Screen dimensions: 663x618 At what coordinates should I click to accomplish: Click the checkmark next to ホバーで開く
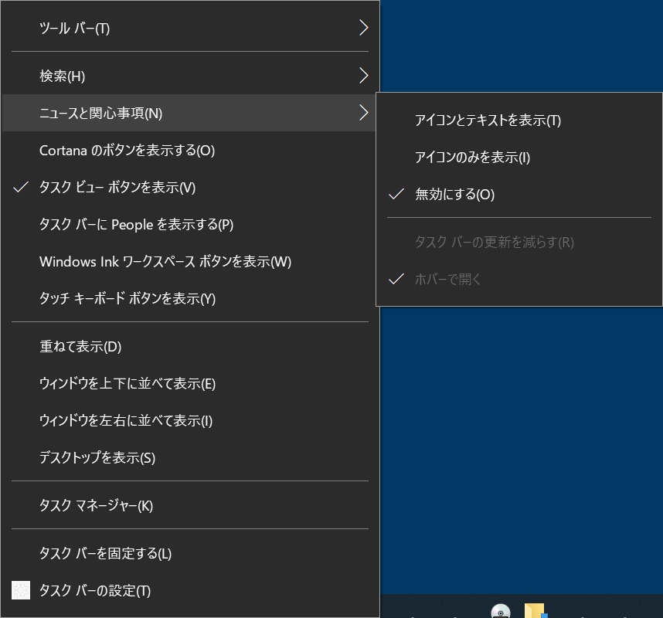coord(396,279)
